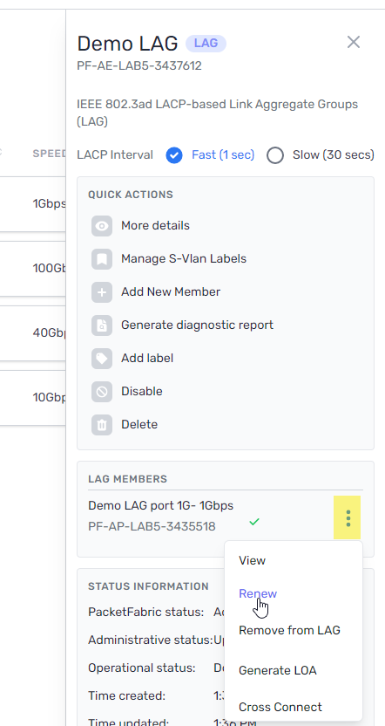385x726 pixels.
Task: Select Generate LOA menu option
Action: [x=278, y=670]
